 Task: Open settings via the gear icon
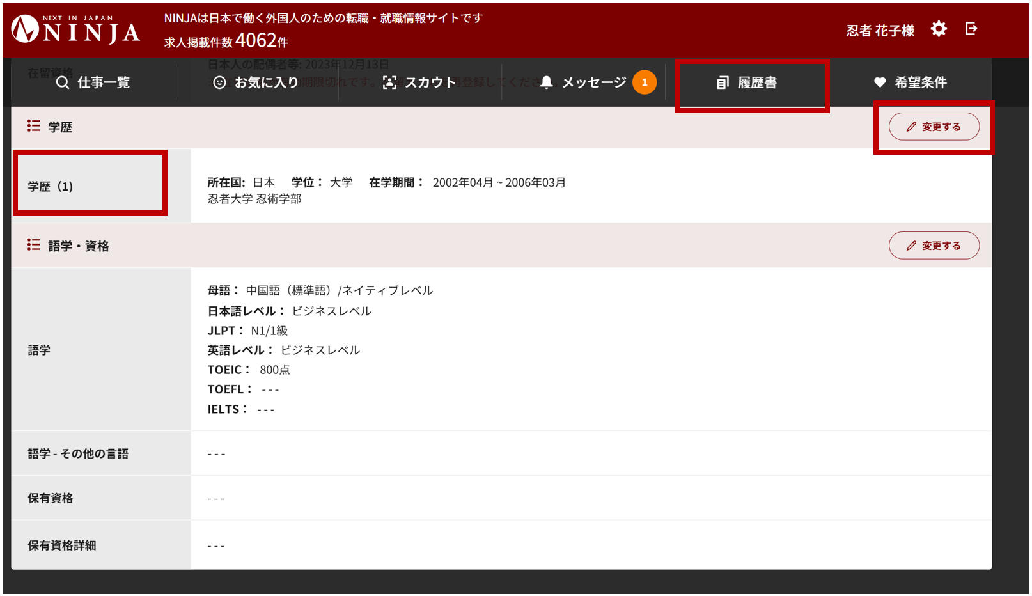[938, 29]
